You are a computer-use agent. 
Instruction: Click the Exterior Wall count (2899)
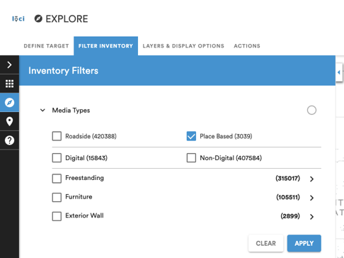pos(290,216)
